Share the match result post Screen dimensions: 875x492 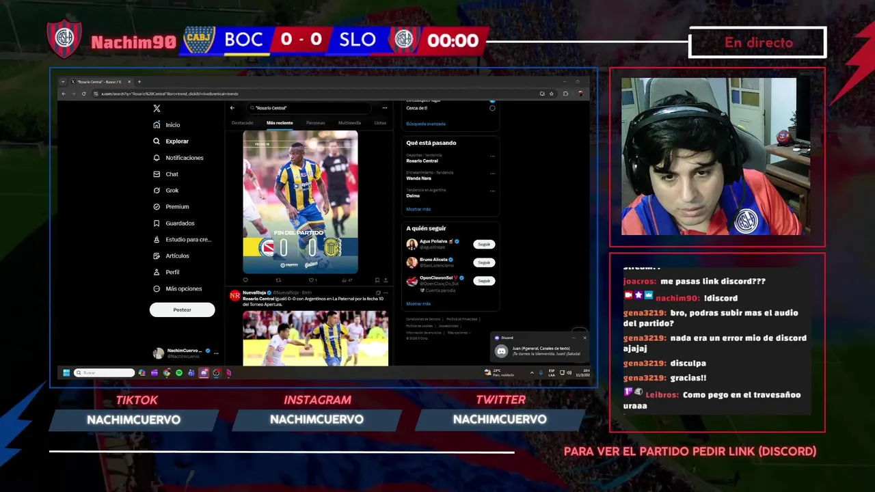[386, 279]
